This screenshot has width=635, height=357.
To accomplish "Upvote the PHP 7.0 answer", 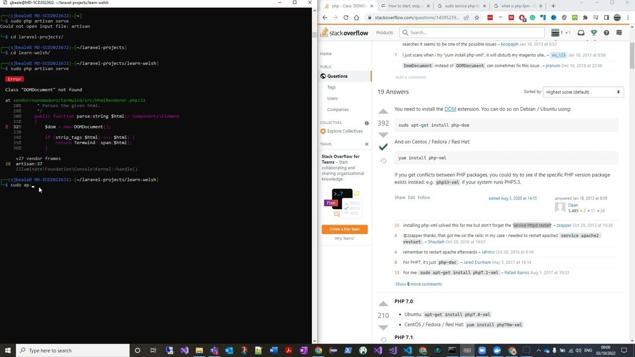I will [x=383, y=303].
